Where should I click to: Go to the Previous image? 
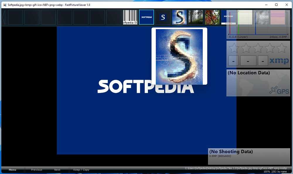pos(37,170)
